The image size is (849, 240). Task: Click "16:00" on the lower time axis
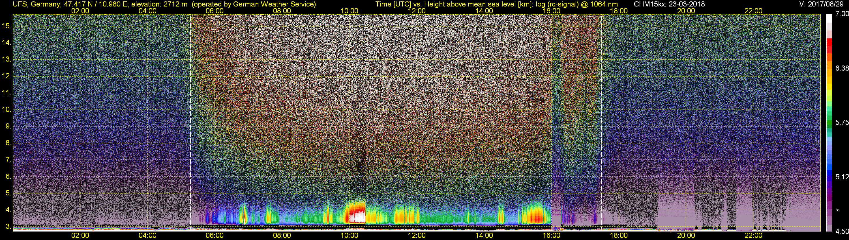551,235
